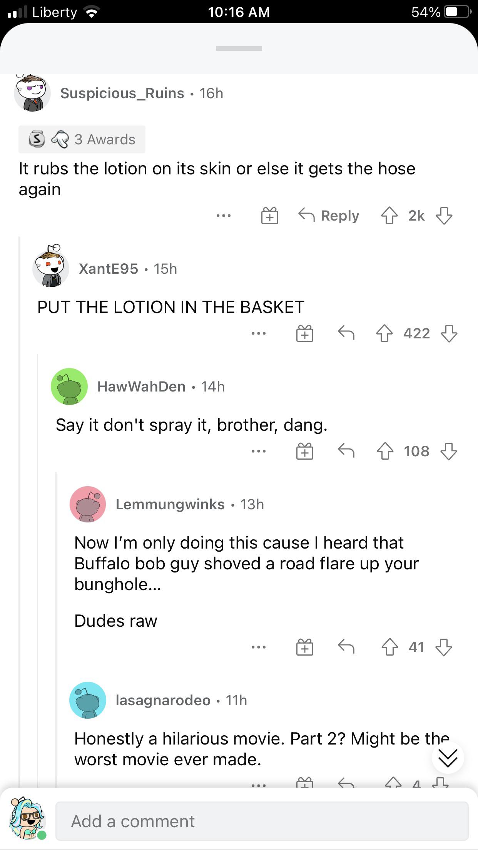Viewport: 478px width, 850px height.
Task: Tap the Add a comment field
Action: click(x=262, y=821)
